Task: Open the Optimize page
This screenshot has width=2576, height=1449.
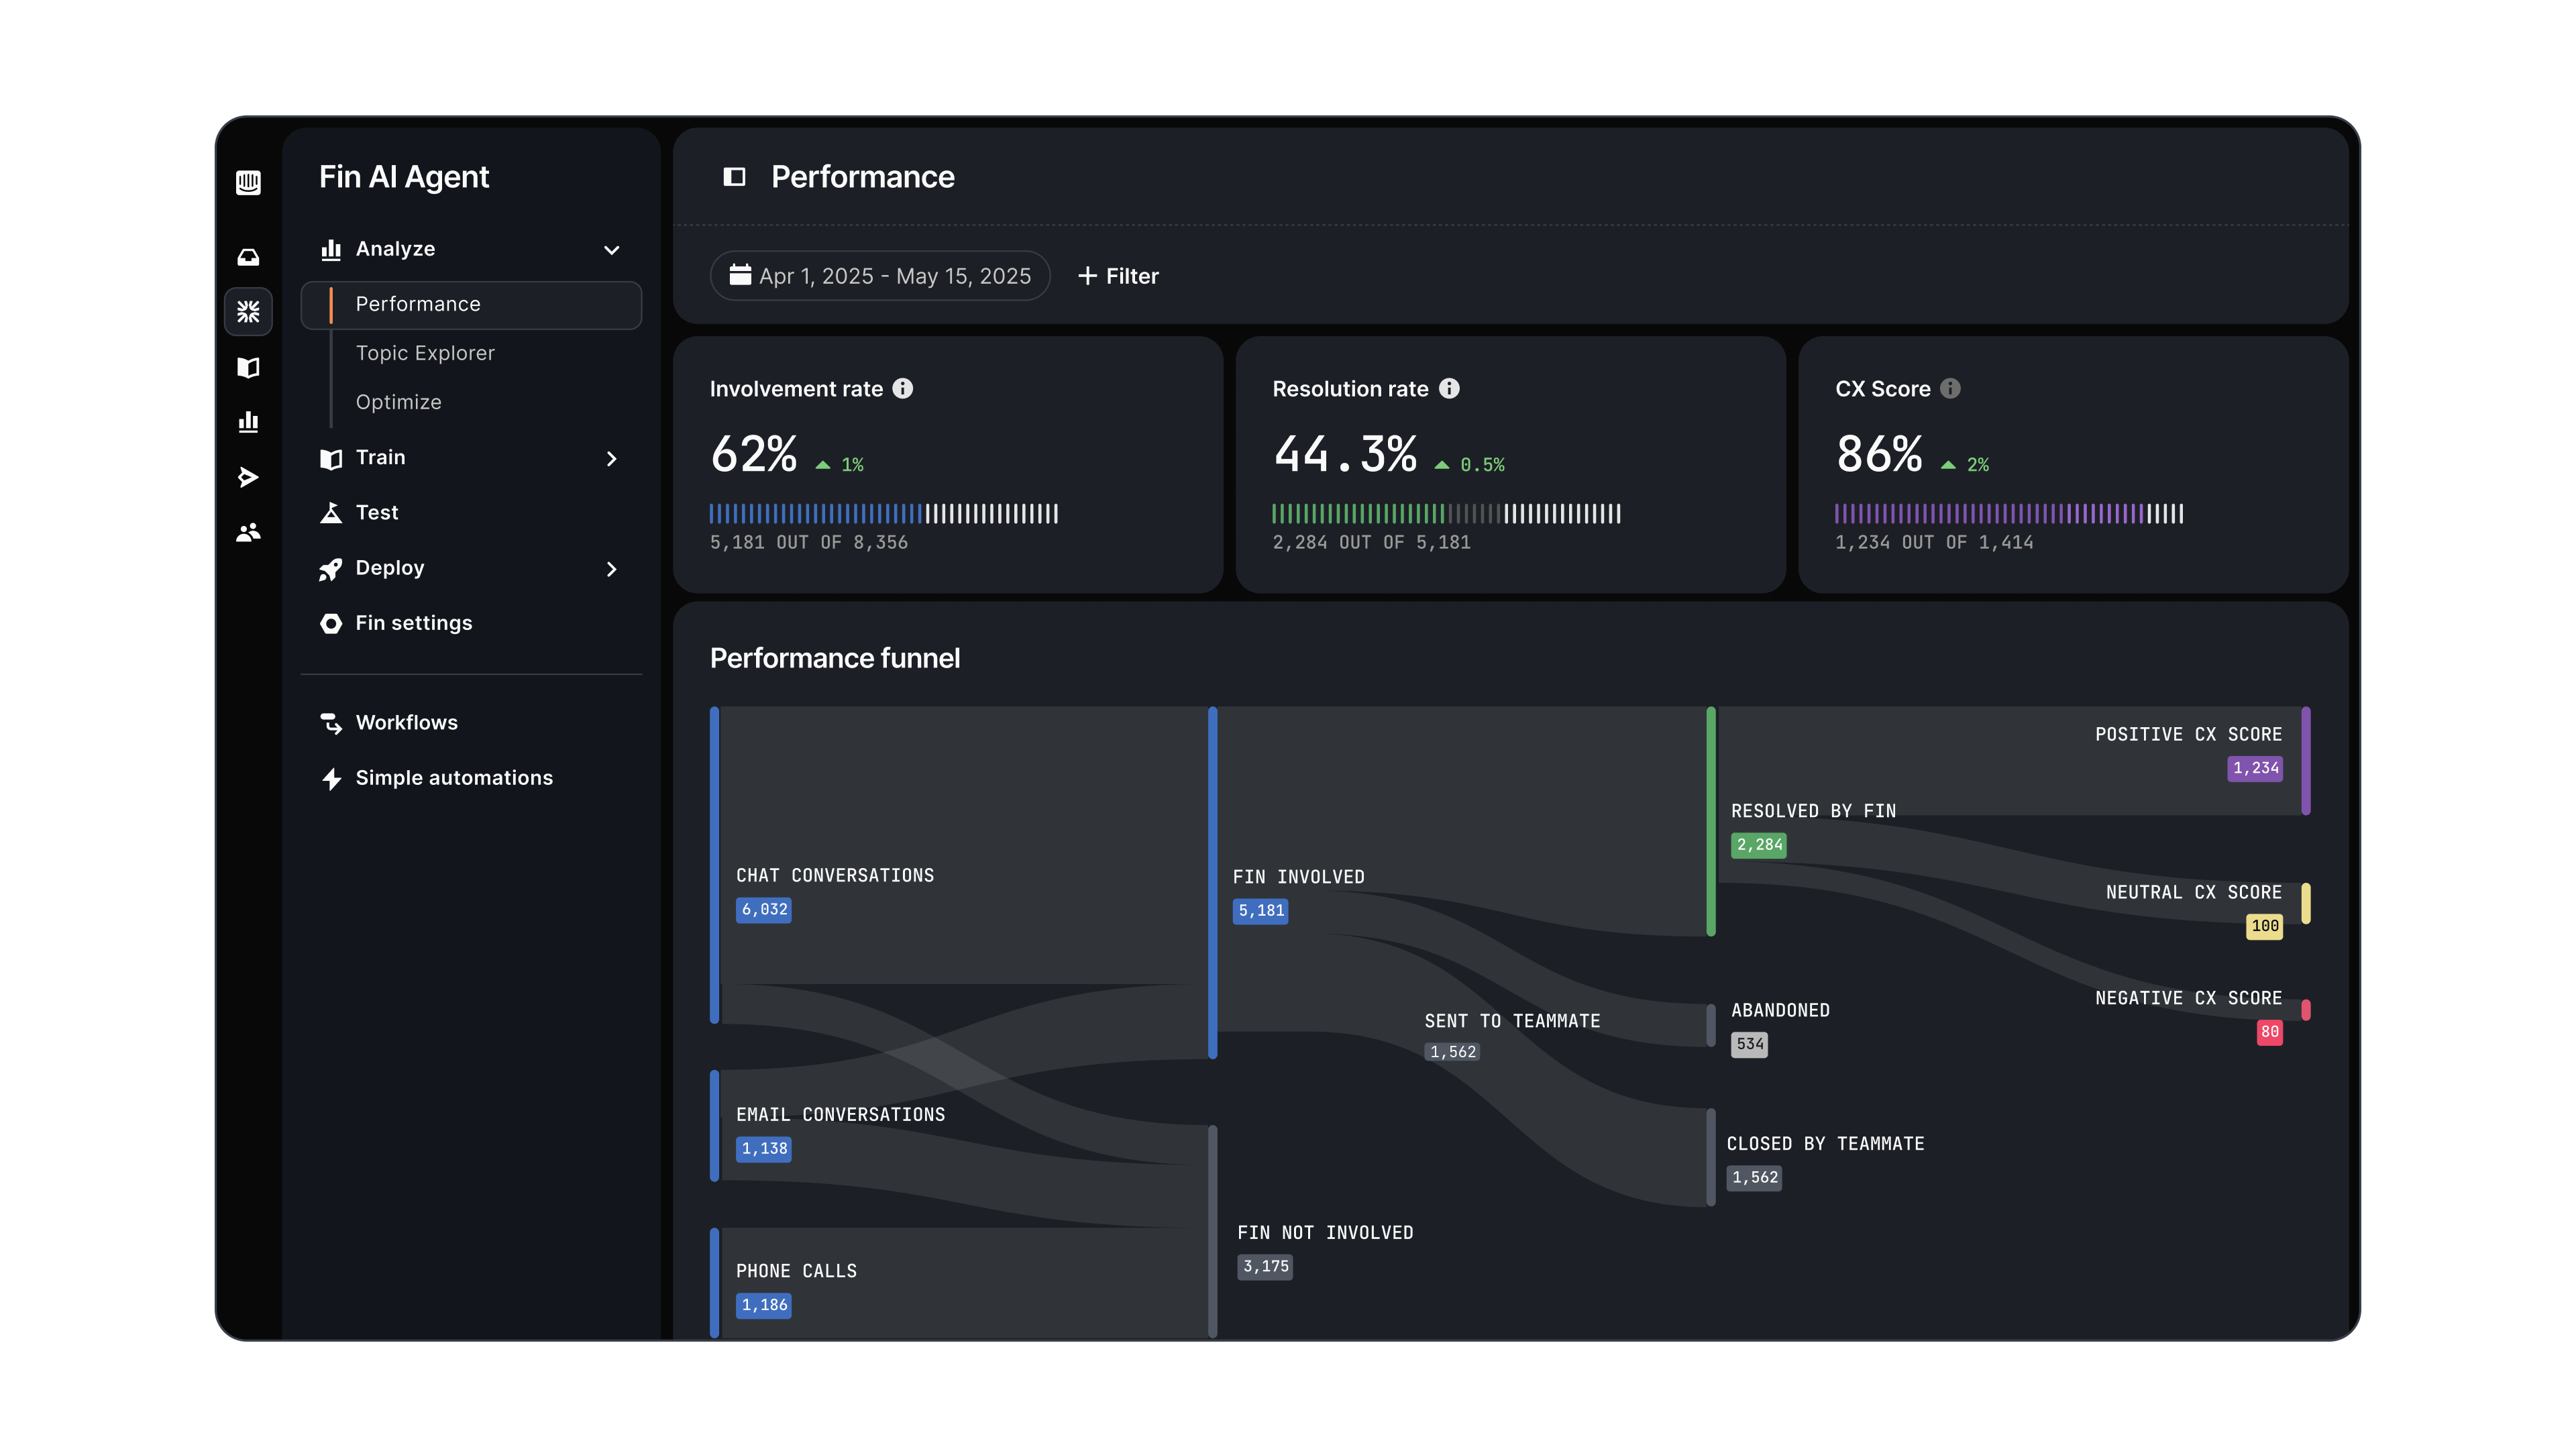Action: pyautogui.click(x=398, y=401)
